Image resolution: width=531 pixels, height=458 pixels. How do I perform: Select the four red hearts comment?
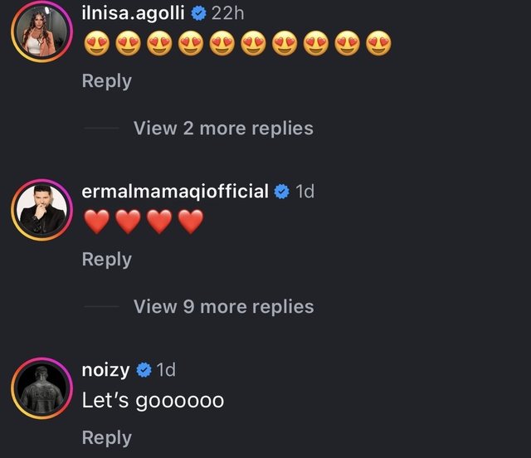144,222
